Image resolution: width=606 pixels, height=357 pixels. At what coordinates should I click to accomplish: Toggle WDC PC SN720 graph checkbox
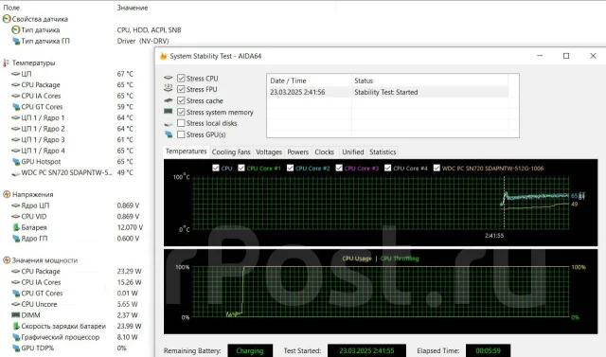437,168
